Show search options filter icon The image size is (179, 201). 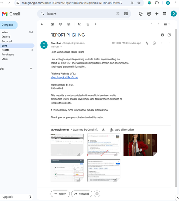click(126, 14)
